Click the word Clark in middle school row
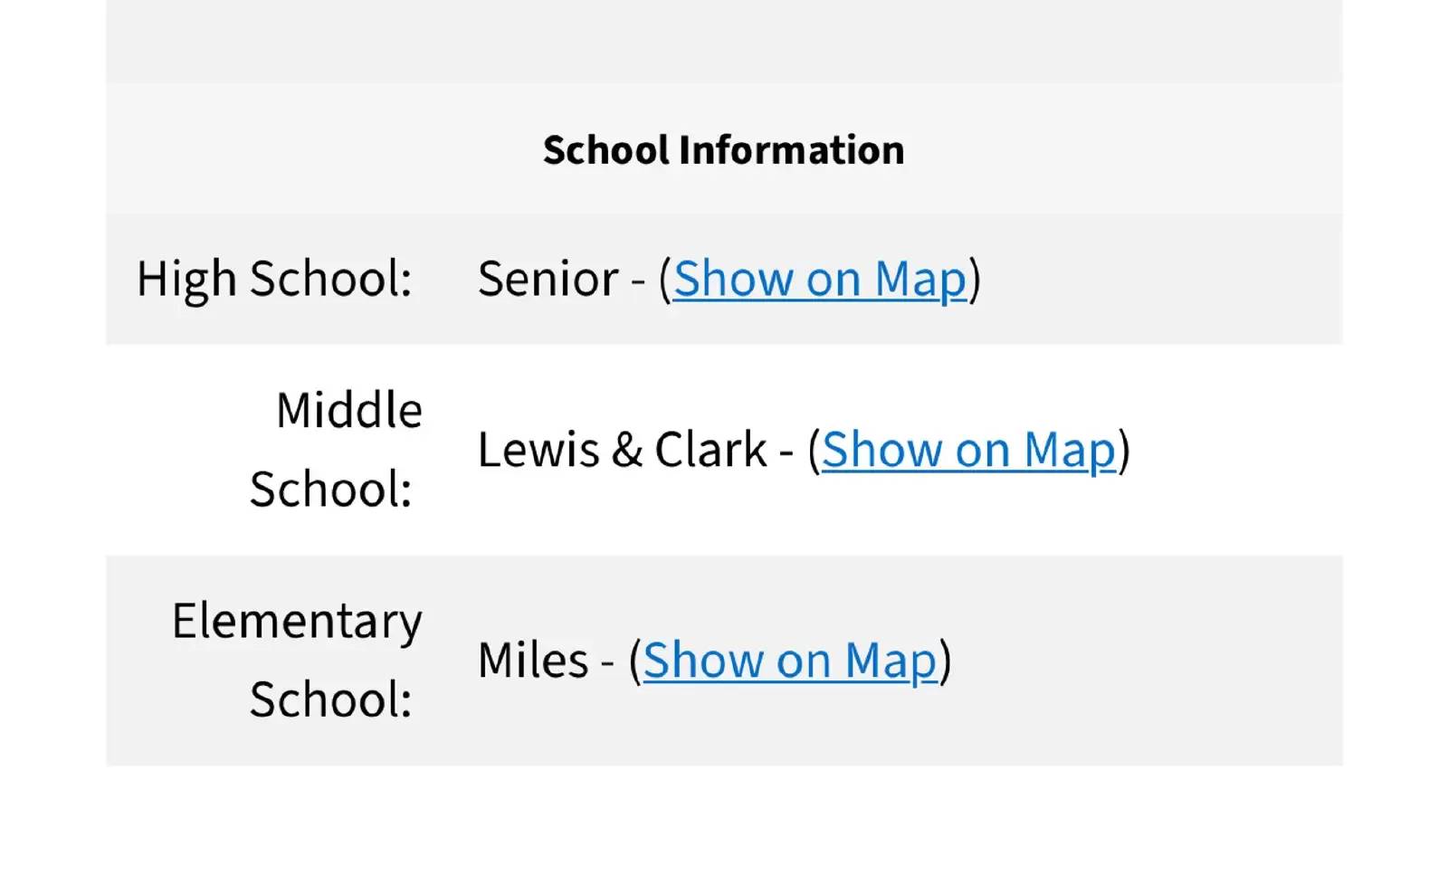 [x=710, y=450]
